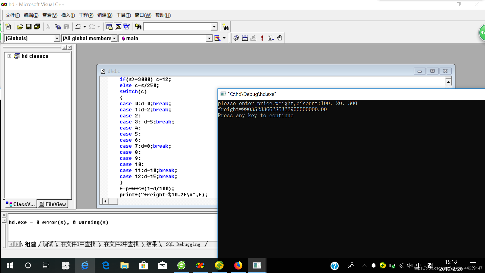Open the Find combo box dropdown arrow
The image size is (485, 273).
point(214,27)
